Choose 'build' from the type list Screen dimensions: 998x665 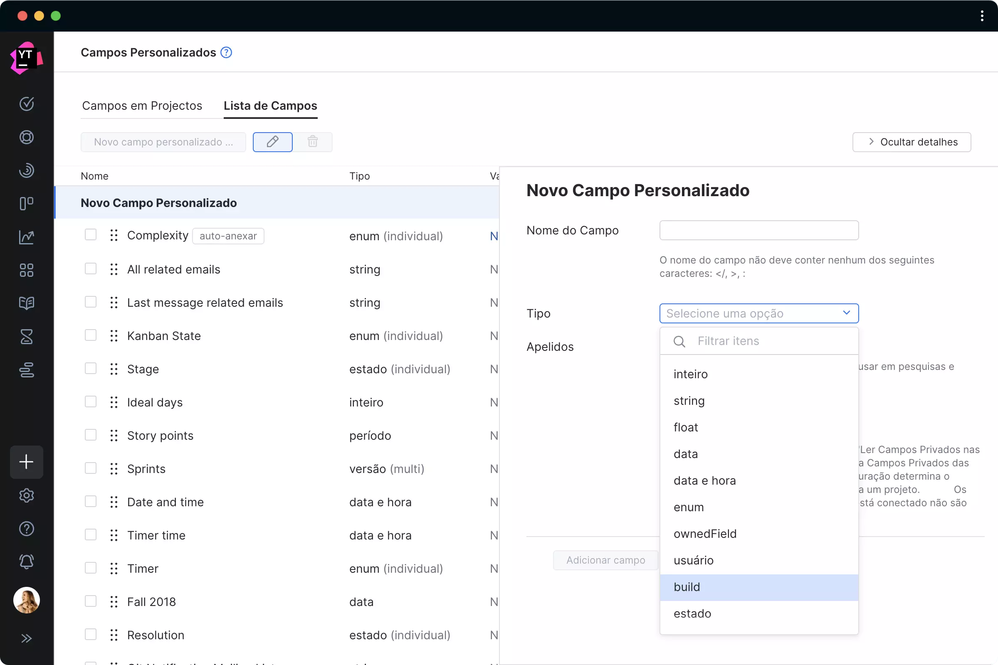pyautogui.click(x=687, y=587)
